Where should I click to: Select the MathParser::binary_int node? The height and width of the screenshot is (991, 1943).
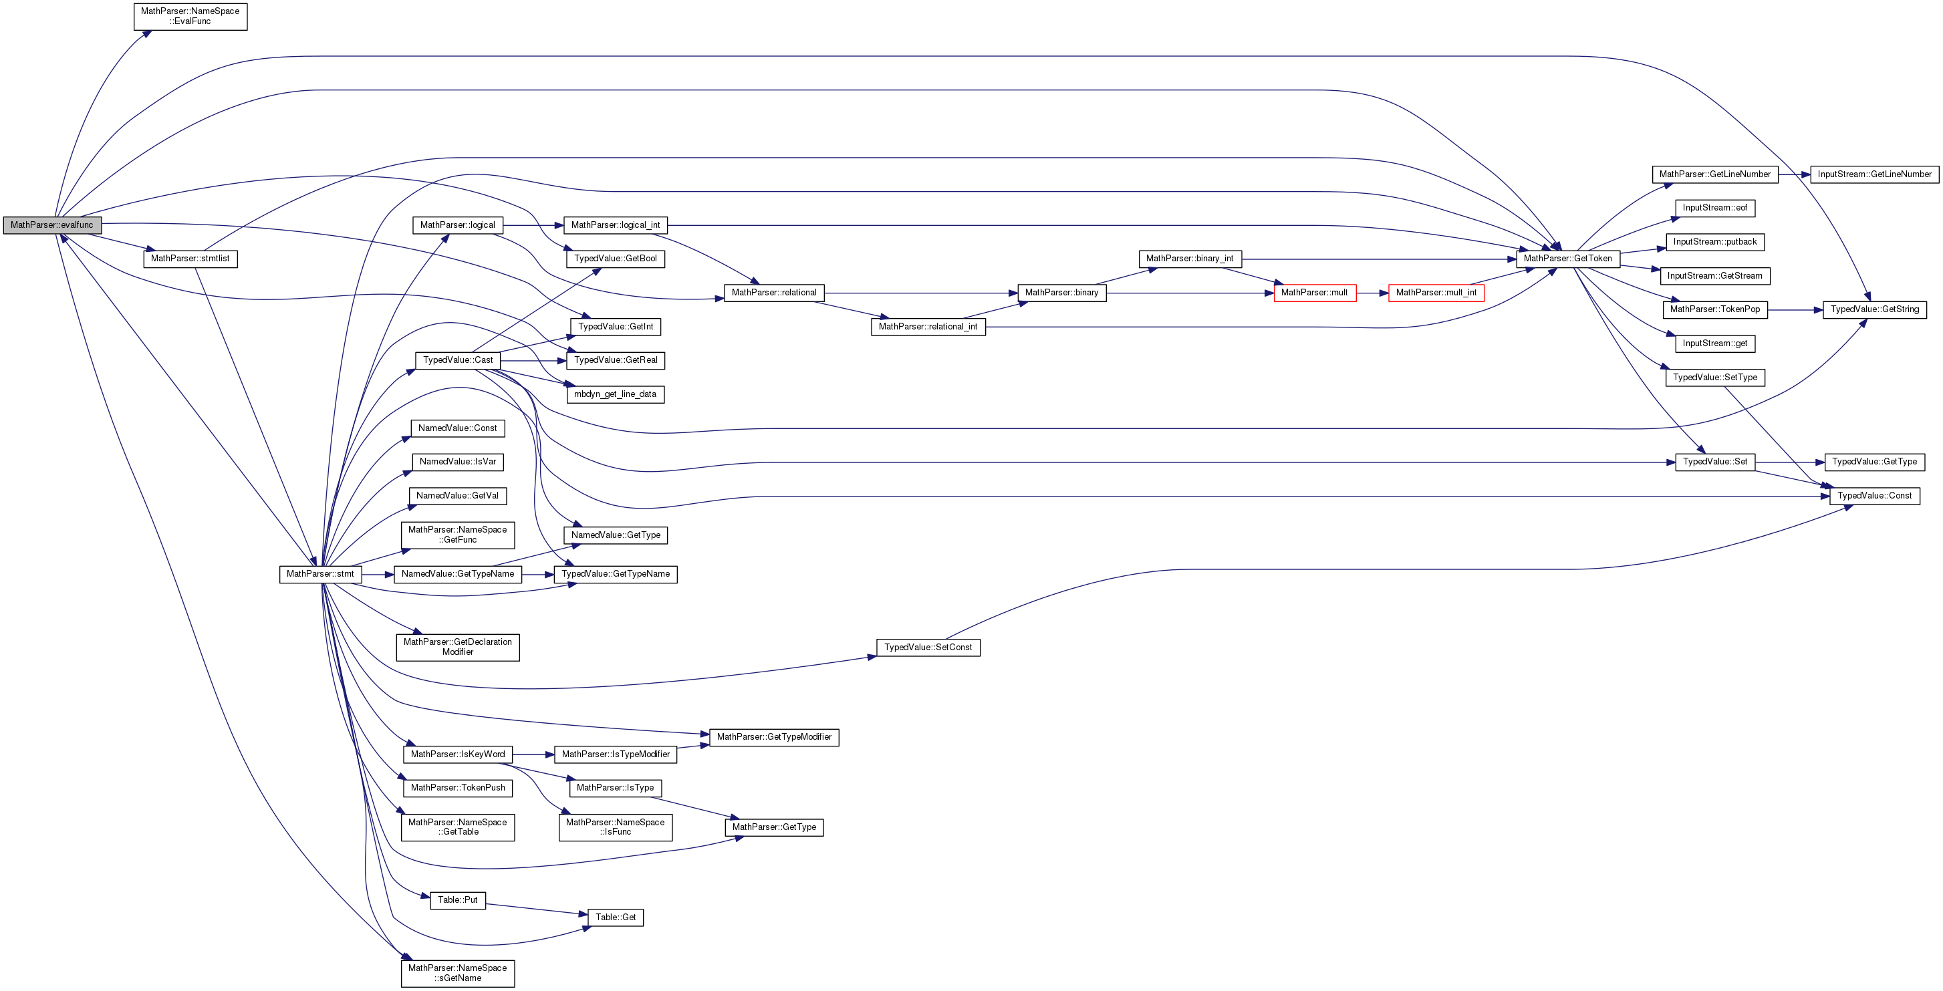pos(1189,259)
